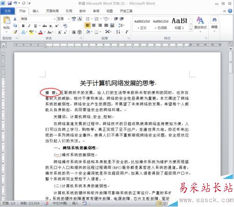Click the 字数 word count in status bar

click(x=30, y=203)
